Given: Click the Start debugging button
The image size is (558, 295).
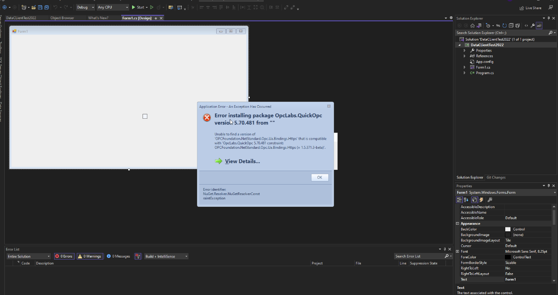Looking at the screenshot, I should click(137, 7).
